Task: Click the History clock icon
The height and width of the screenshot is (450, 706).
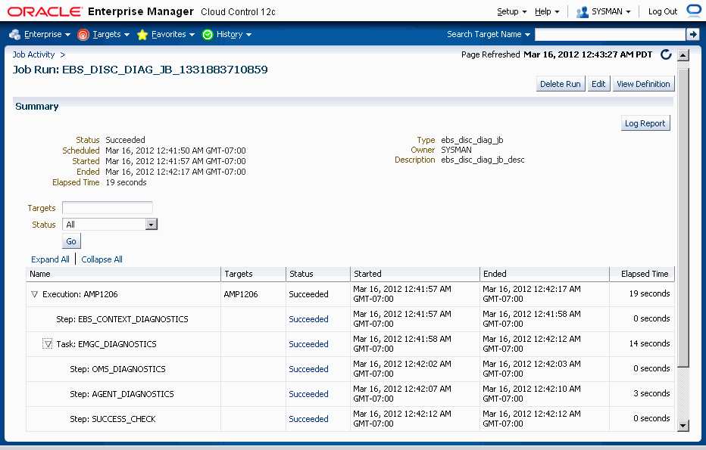Action: [x=208, y=35]
